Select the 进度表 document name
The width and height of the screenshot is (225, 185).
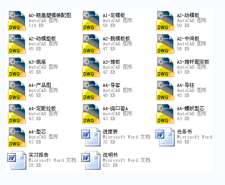point(110,132)
